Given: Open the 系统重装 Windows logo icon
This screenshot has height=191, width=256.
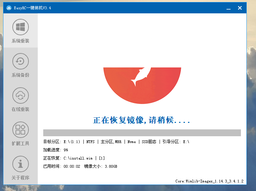Looking at the screenshot, I should click(x=20, y=27).
